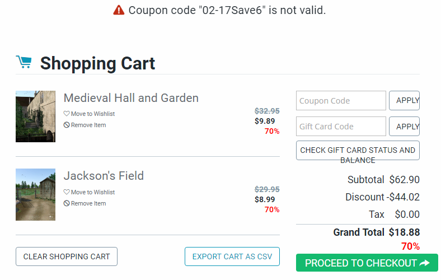441x280 pixels.
Task: Apply the entered coupon code
Action: click(x=404, y=101)
